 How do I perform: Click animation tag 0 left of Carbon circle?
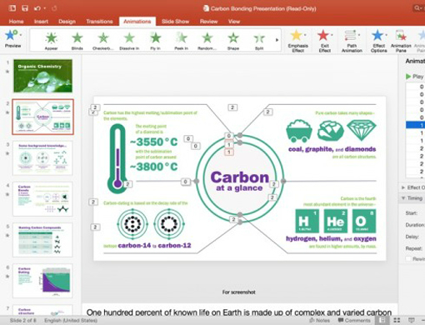185,182
